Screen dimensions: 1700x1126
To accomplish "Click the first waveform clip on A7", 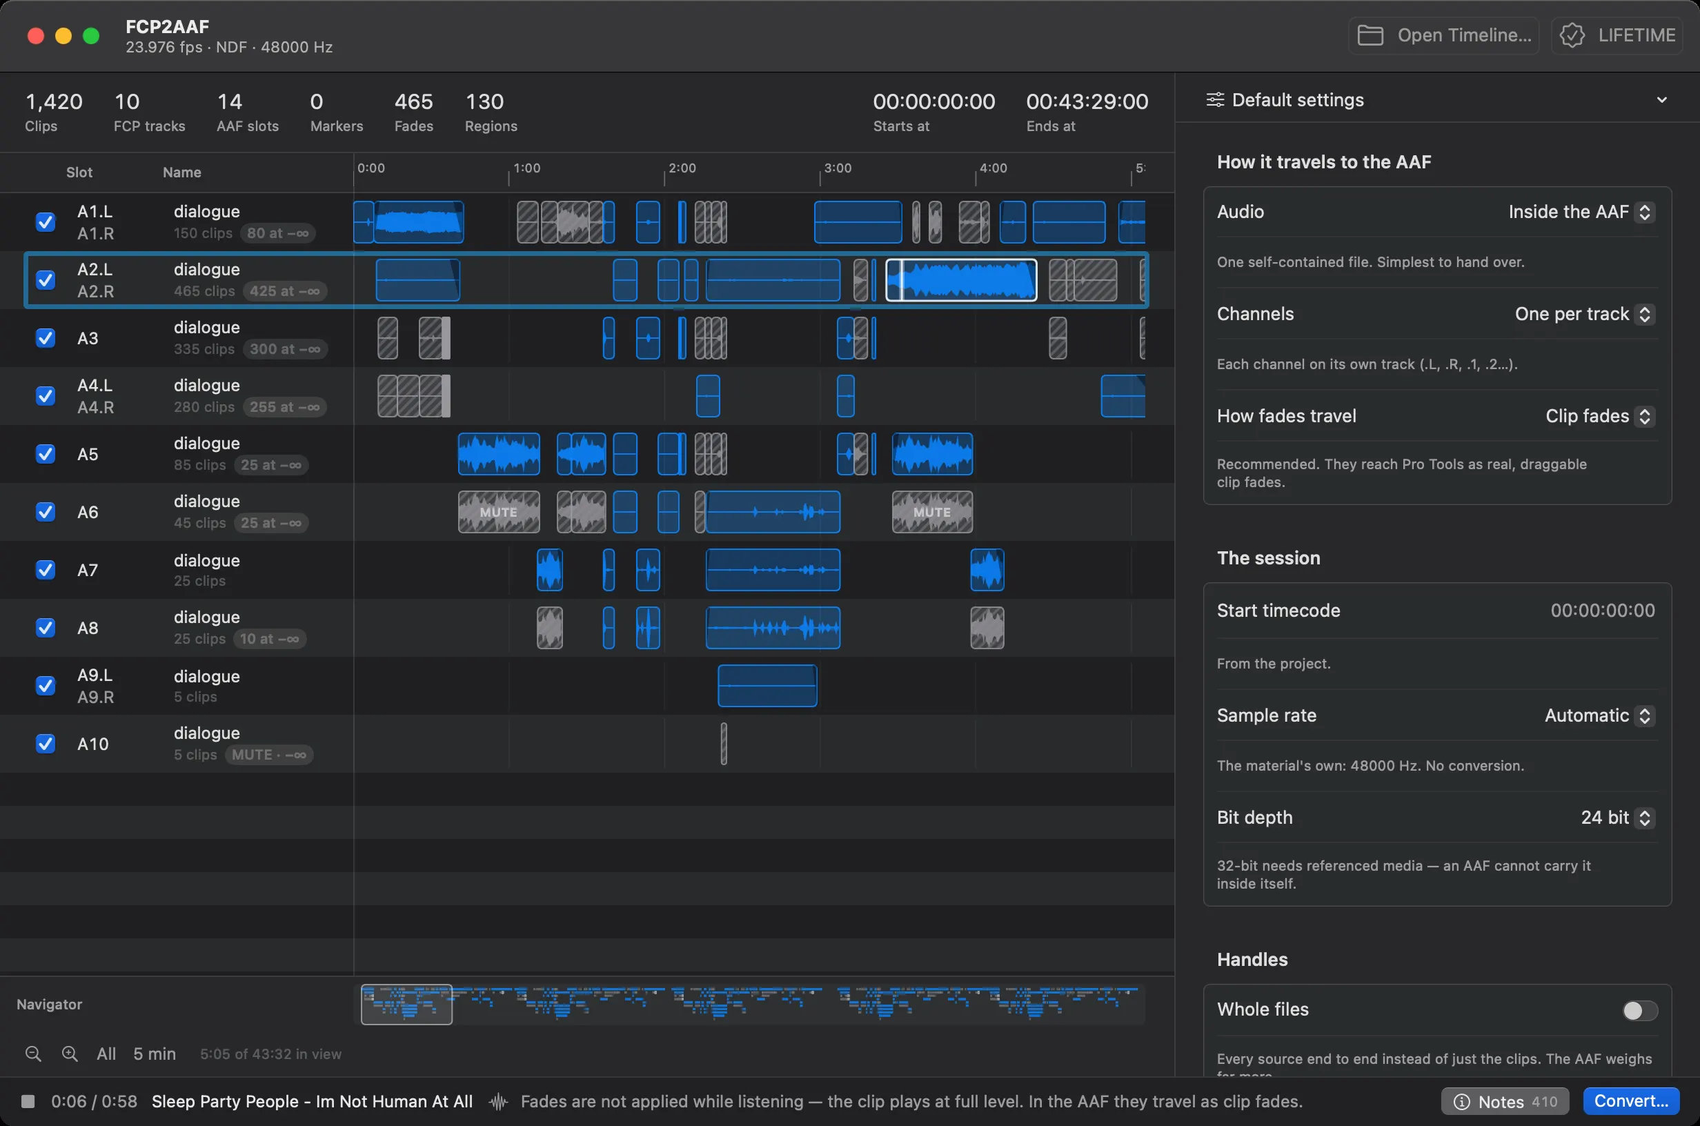I will point(550,569).
